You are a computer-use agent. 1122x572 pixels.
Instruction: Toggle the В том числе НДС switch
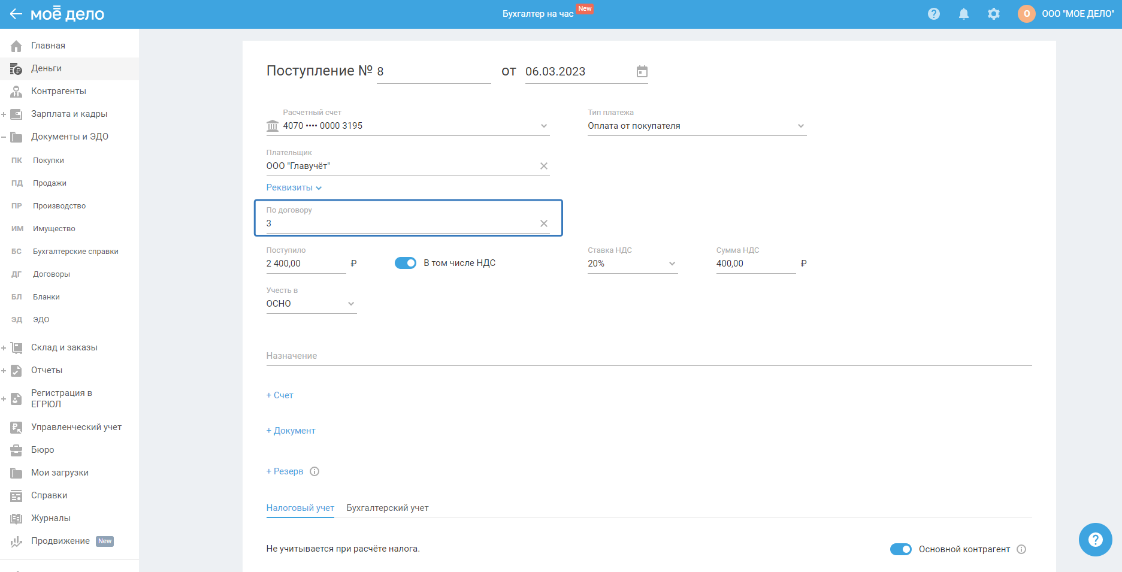406,263
